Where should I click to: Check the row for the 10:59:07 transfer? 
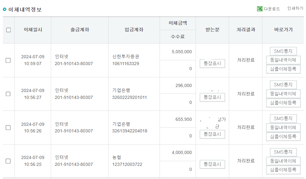[8, 60]
